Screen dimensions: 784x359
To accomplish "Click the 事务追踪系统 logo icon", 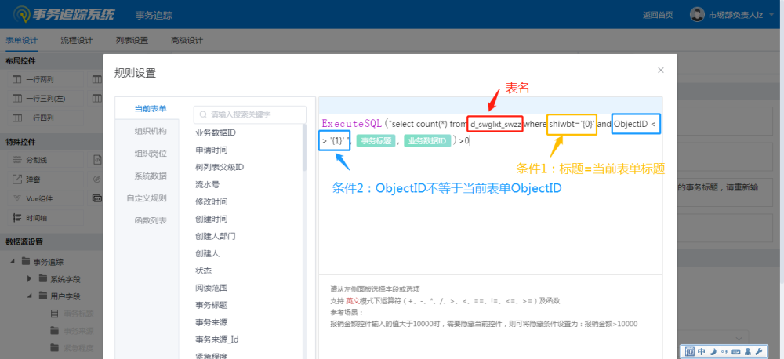I will point(21,15).
